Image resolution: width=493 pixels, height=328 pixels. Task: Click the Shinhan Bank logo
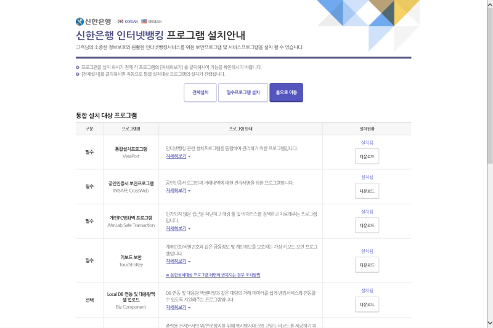click(94, 22)
